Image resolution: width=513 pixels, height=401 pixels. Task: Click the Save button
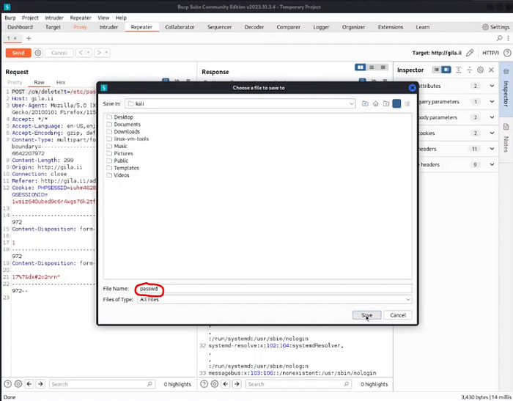point(366,315)
